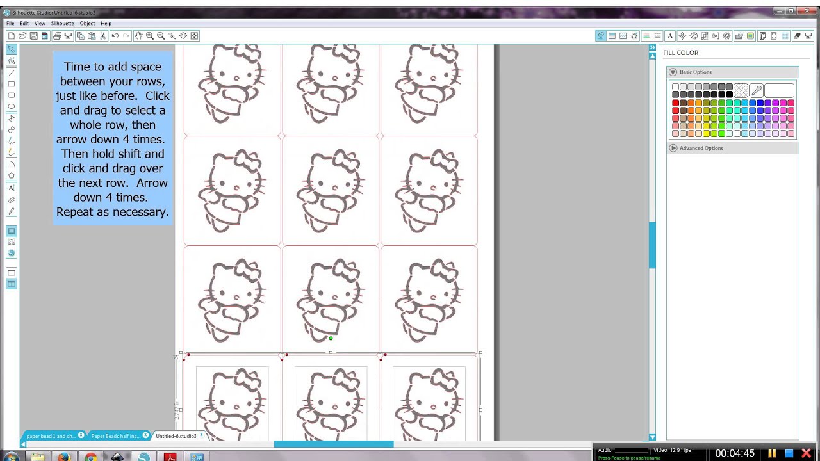Pick the Draw a Line tool
This screenshot has width=820, height=461.
12,72
